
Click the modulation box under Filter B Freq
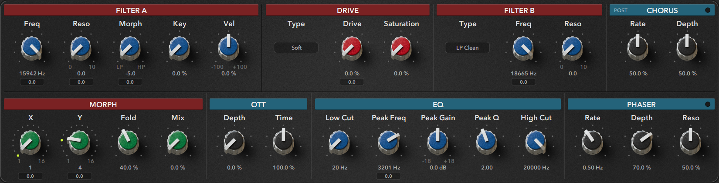(x=523, y=82)
